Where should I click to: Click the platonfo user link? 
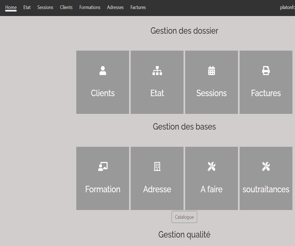pyautogui.click(x=287, y=7)
